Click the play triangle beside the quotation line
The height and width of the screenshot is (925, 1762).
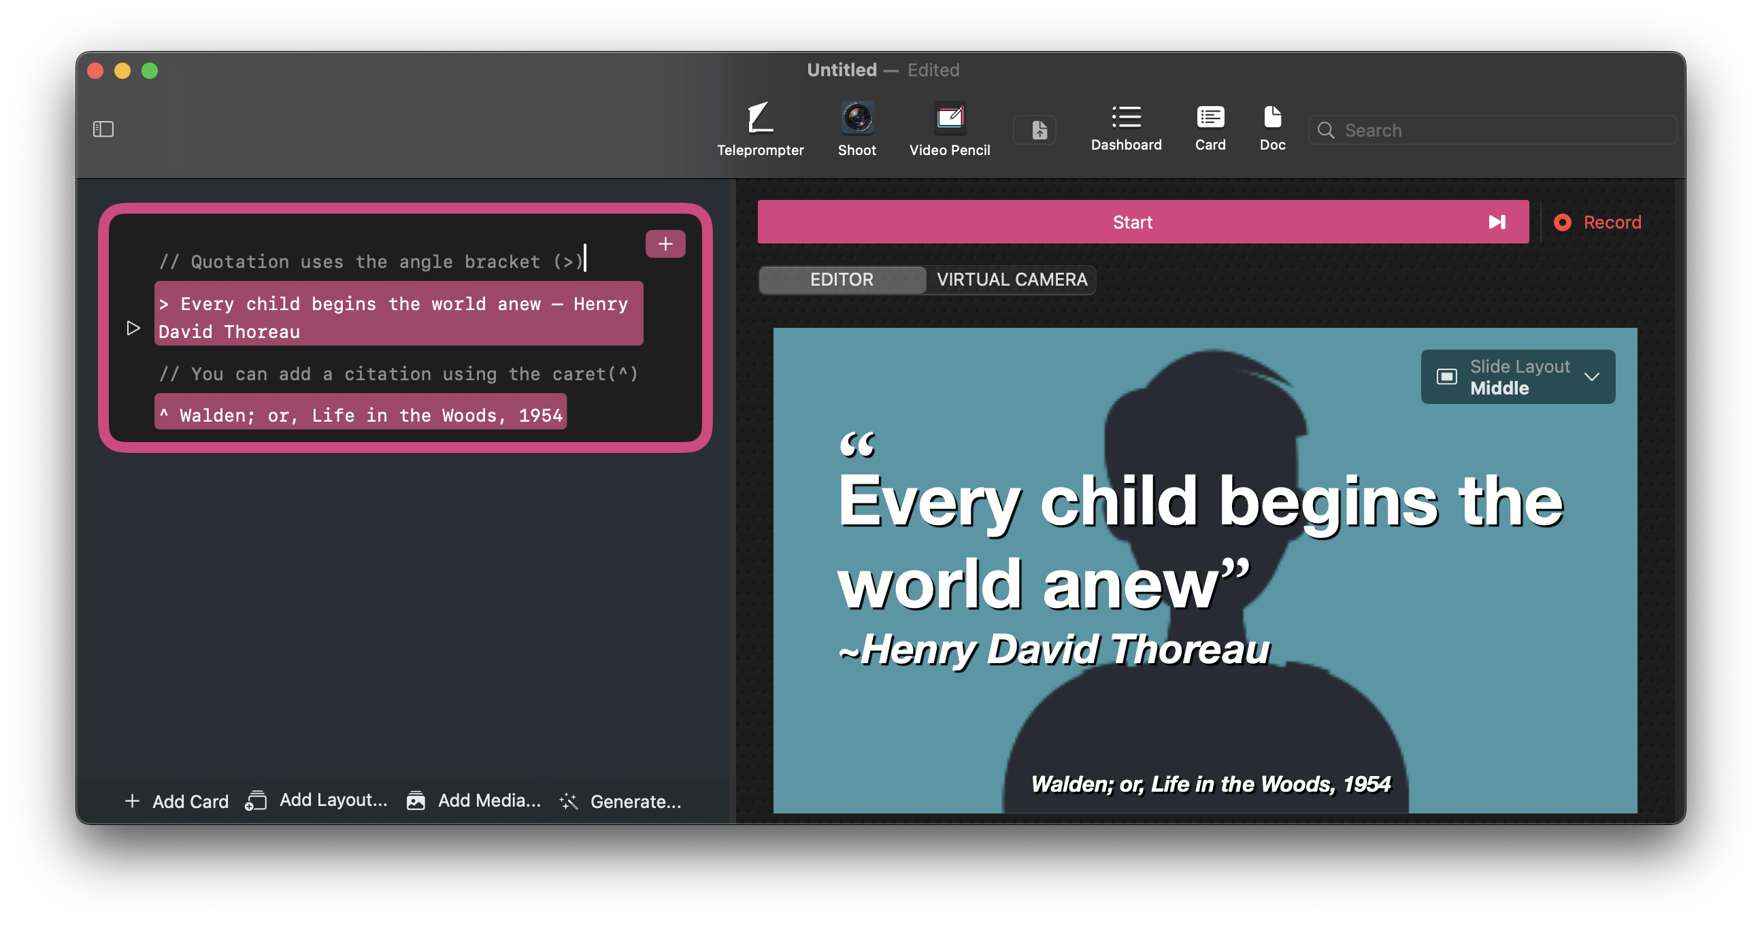[133, 328]
